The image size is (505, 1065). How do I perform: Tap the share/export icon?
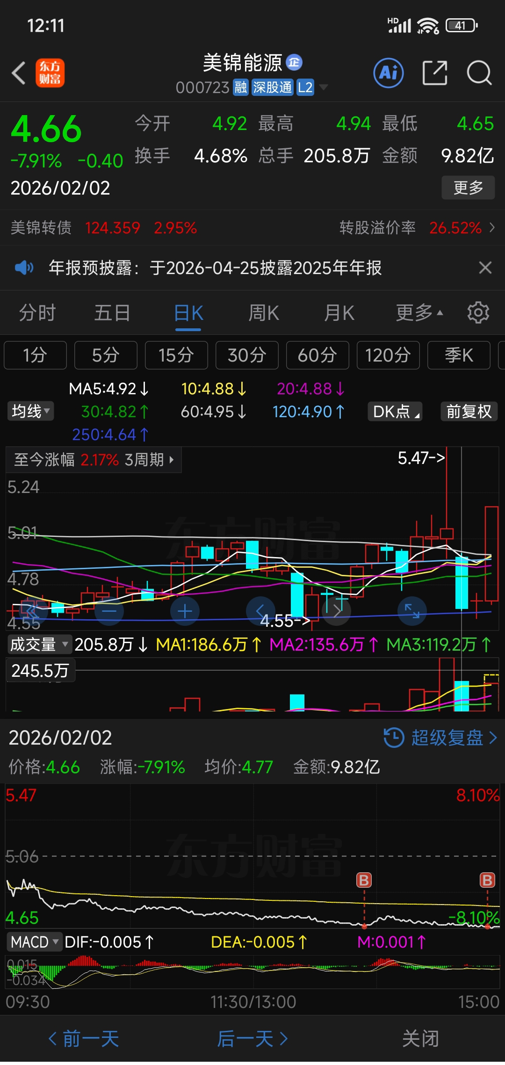[435, 73]
